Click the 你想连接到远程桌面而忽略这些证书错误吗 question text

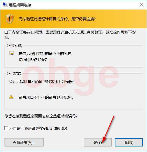41,116
